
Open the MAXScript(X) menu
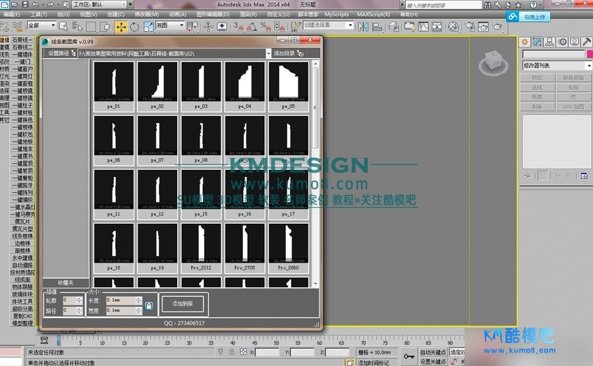(x=374, y=14)
